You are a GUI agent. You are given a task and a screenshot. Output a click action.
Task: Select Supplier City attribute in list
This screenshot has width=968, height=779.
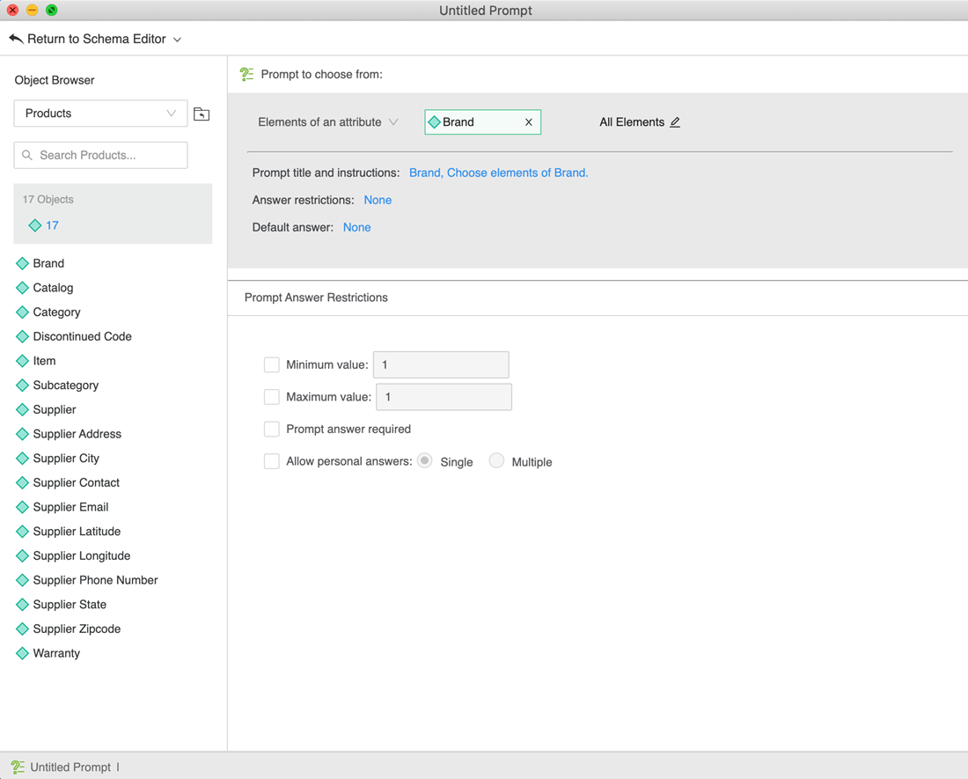[66, 459]
